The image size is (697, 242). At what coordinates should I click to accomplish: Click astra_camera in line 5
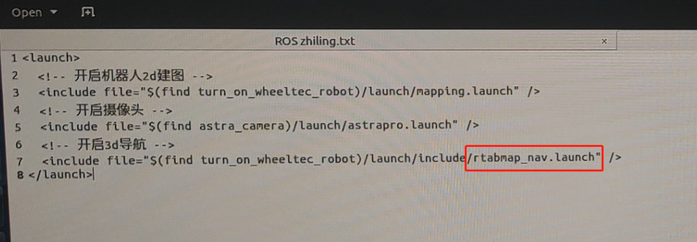tap(242, 126)
